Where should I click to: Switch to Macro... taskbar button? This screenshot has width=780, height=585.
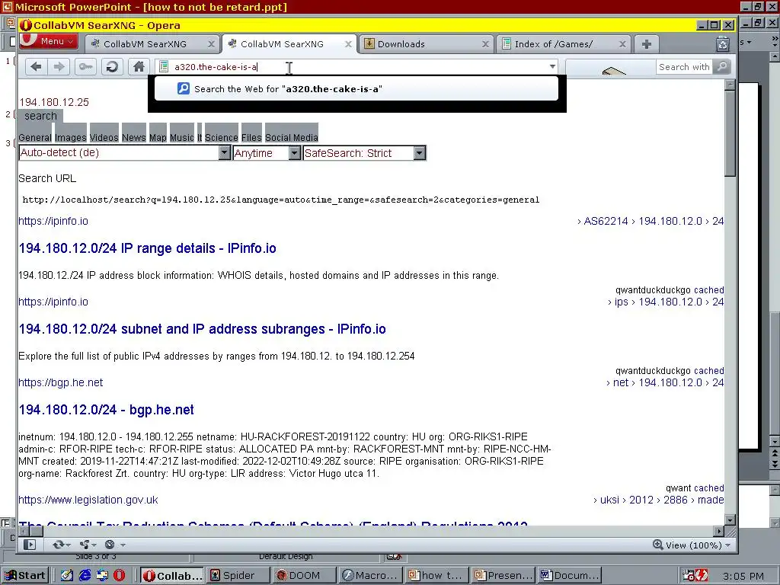tap(369, 576)
